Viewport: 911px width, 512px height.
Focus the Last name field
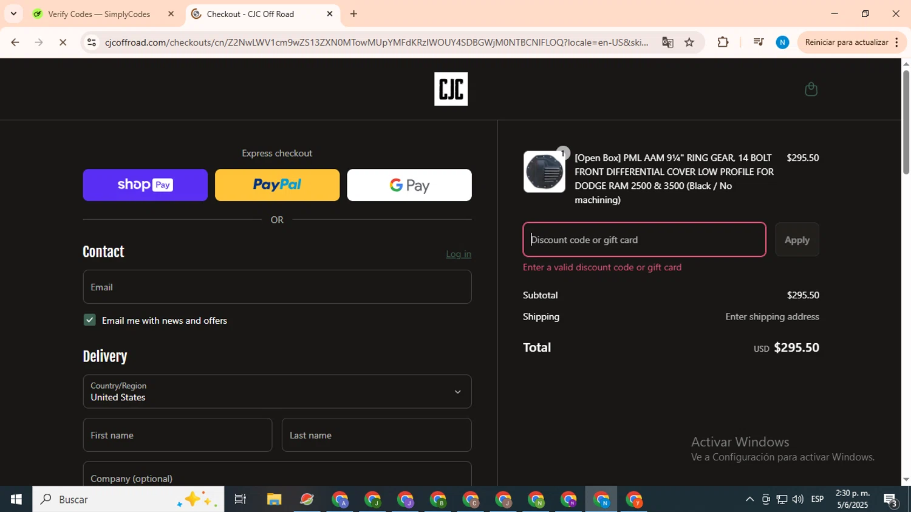tap(377, 435)
